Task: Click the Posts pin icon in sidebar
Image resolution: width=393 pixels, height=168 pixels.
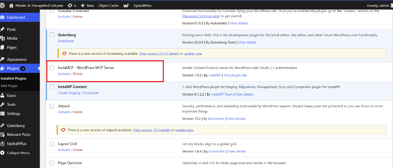Action: tap(2, 29)
